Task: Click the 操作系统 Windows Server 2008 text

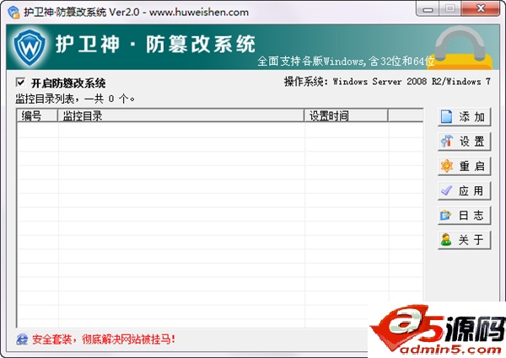Action: pos(387,82)
